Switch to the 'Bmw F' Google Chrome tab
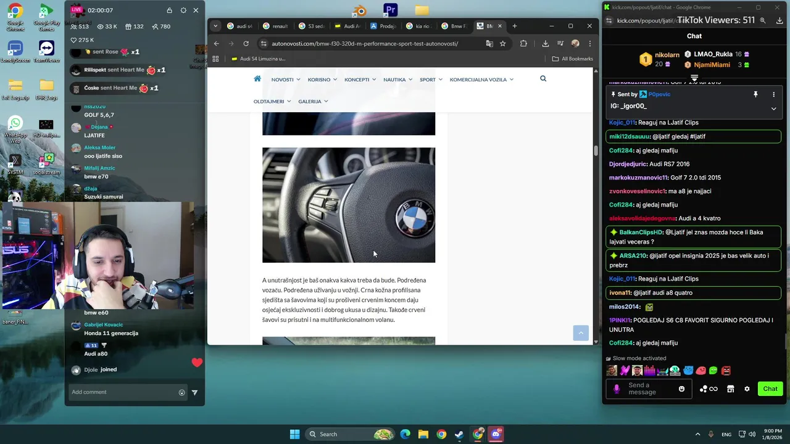 [x=455, y=26]
